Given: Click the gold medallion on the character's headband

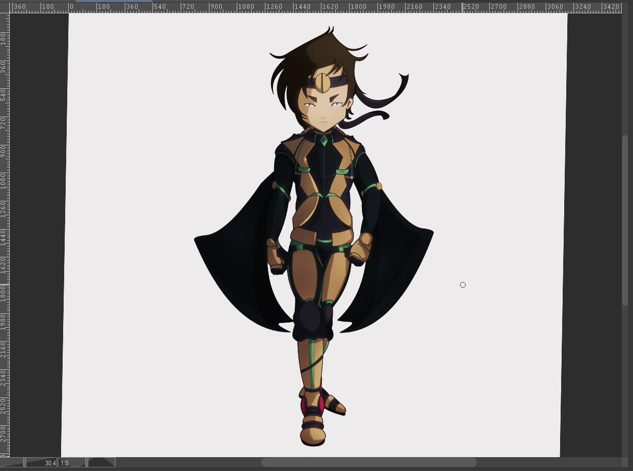Looking at the screenshot, I should pyautogui.click(x=322, y=82).
